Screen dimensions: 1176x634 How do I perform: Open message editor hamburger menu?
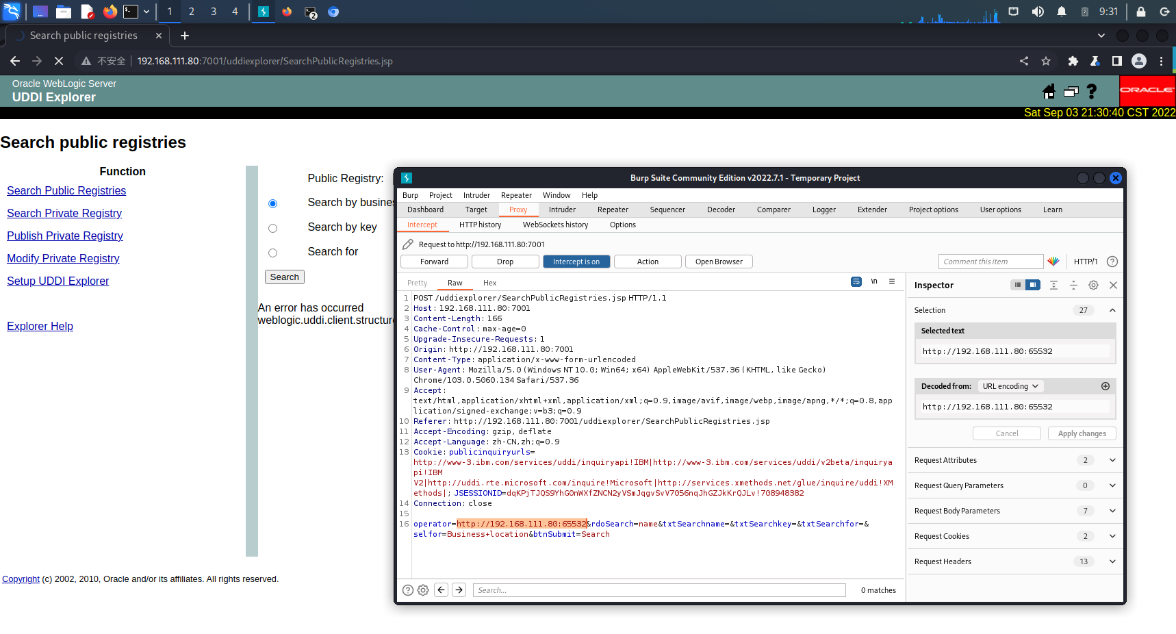pyautogui.click(x=892, y=281)
